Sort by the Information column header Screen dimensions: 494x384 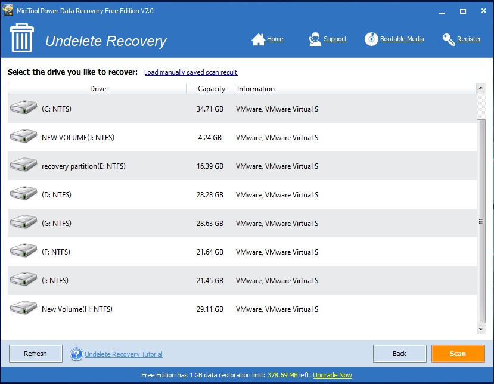355,89
